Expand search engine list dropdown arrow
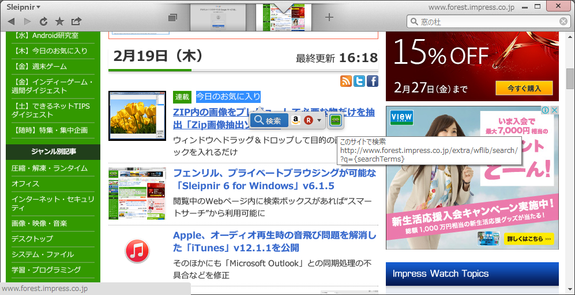 pos(319,120)
